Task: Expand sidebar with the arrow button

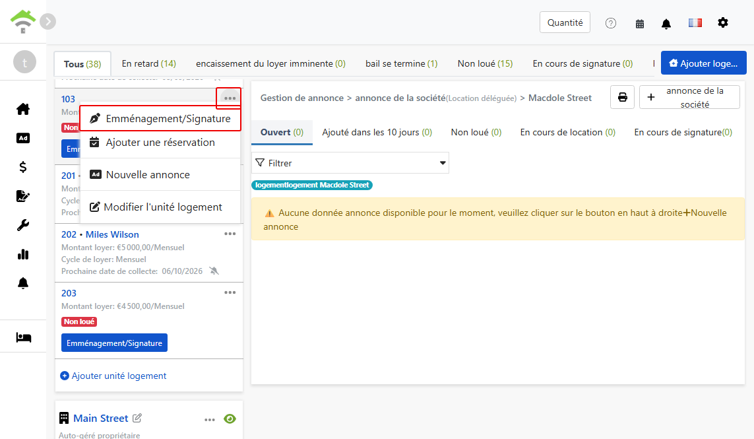Action: point(47,22)
